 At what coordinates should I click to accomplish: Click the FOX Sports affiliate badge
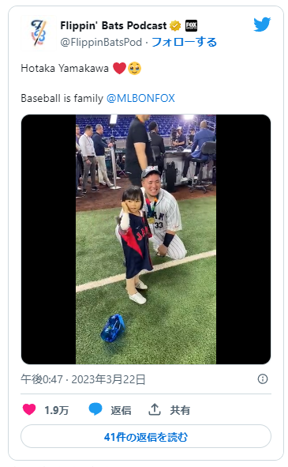(191, 26)
